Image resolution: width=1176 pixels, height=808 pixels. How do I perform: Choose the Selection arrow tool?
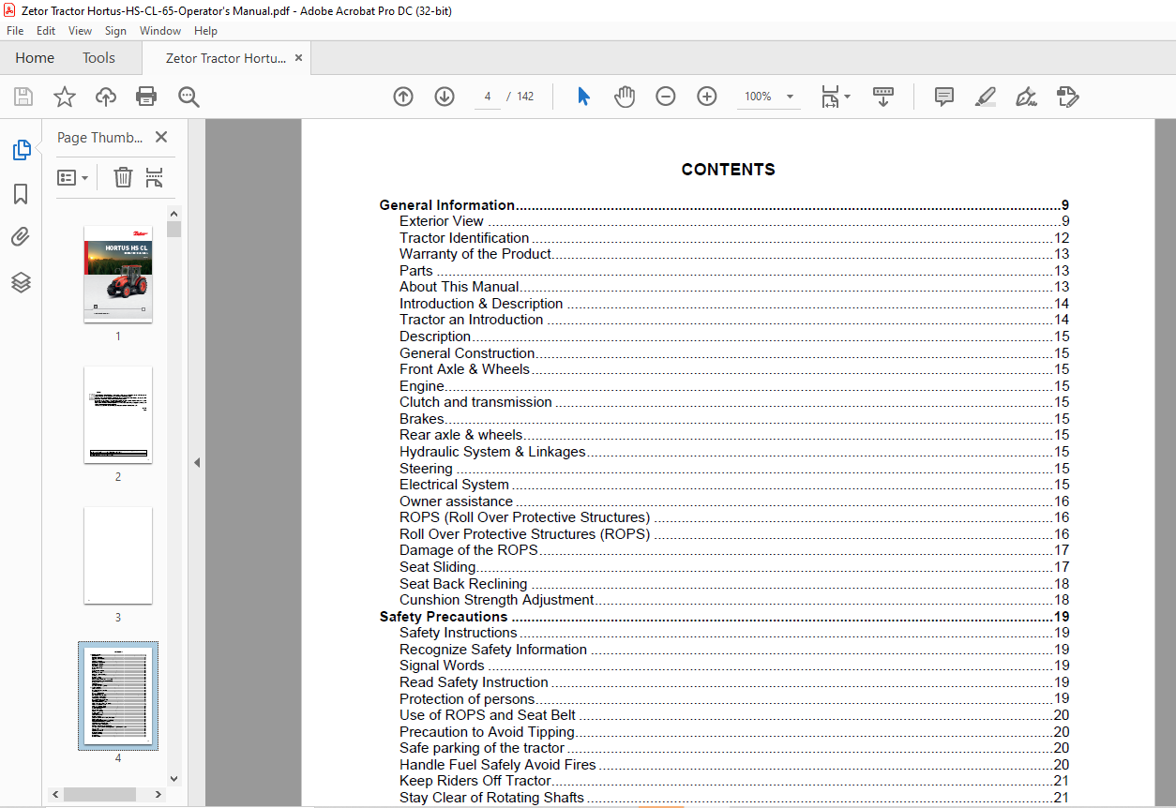(x=583, y=97)
